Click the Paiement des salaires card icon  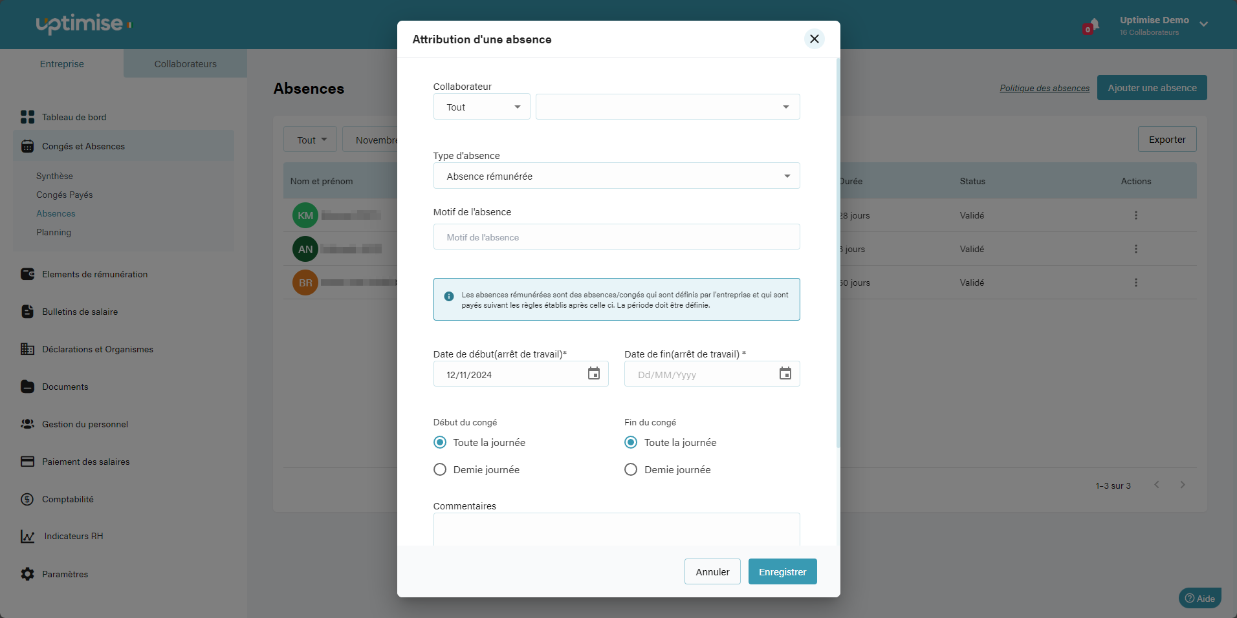click(27, 462)
